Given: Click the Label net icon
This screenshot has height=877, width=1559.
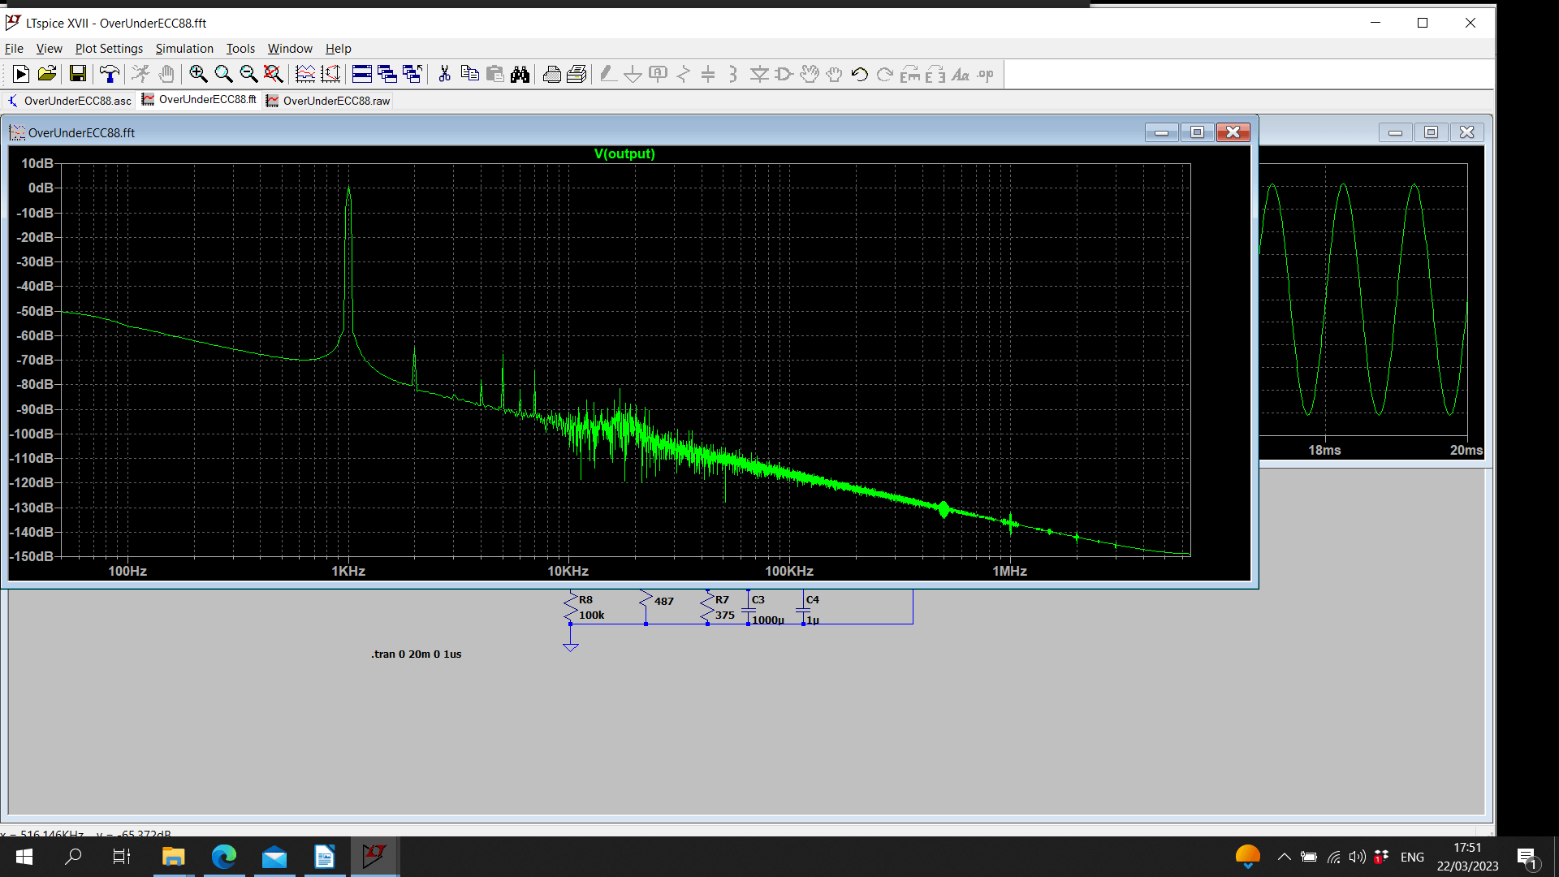Looking at the screenshot, I should click(658, 75).
